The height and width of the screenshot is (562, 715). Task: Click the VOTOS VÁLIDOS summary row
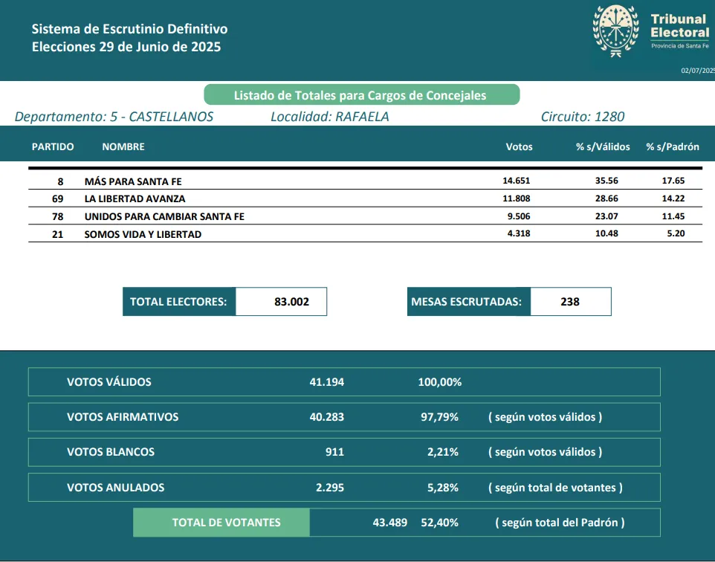point(344,382)
